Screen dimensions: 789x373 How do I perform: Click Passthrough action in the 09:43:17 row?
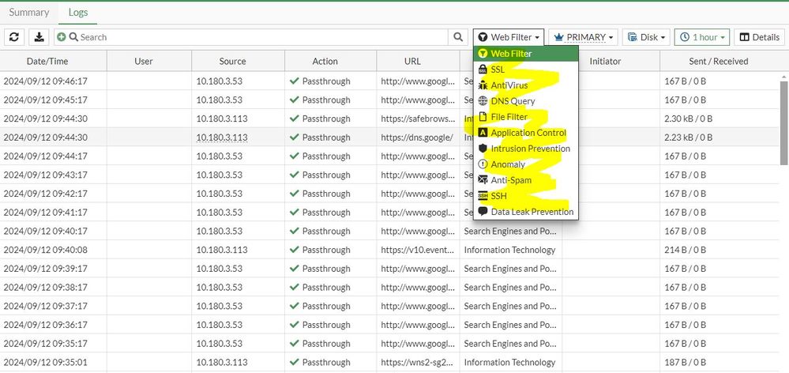[x=326, y=175]
